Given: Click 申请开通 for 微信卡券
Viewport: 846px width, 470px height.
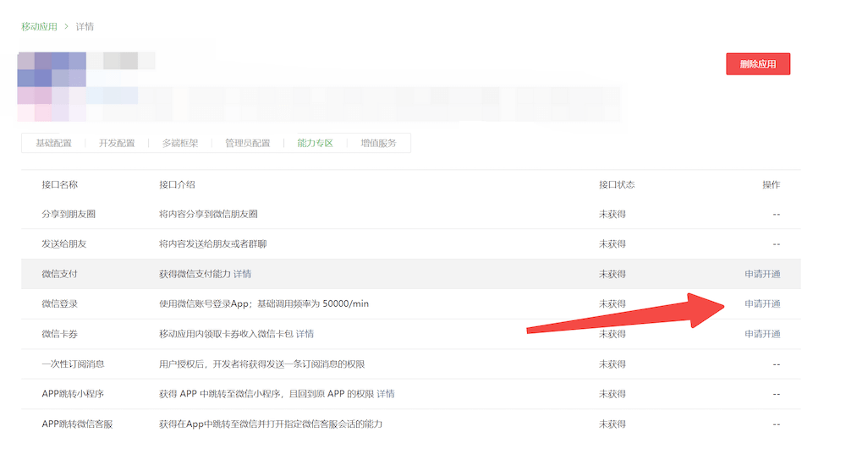Looking at the screenshot, I should click(x=762, y=335).
